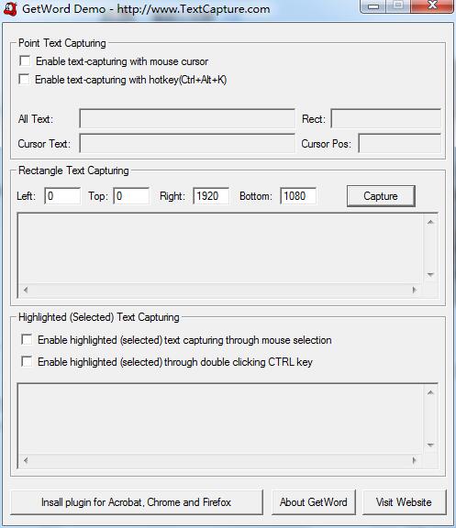The image size is (456, 528).
Task: Enable text-capturing with mouse cursor checkbox
Action: (x=25, y=60)
